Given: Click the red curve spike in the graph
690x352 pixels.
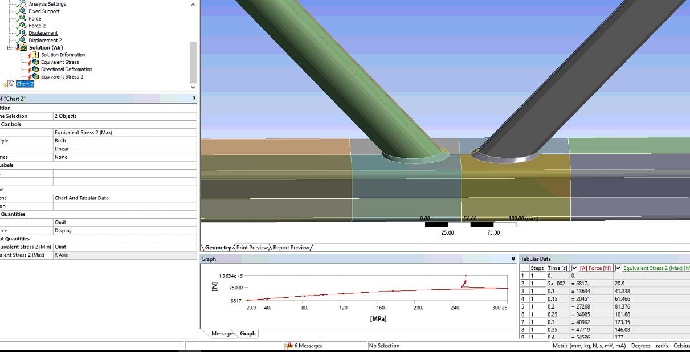Looking at the screenshot, I should point(465,280).
